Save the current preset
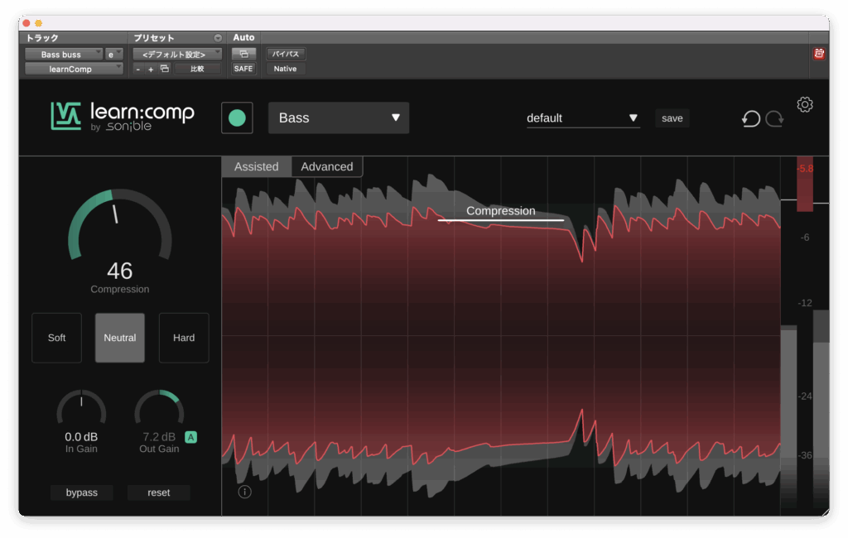 tap(672, 118)
